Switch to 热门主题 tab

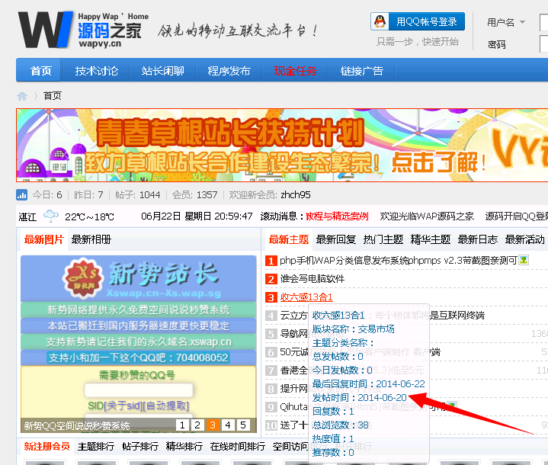383,240
